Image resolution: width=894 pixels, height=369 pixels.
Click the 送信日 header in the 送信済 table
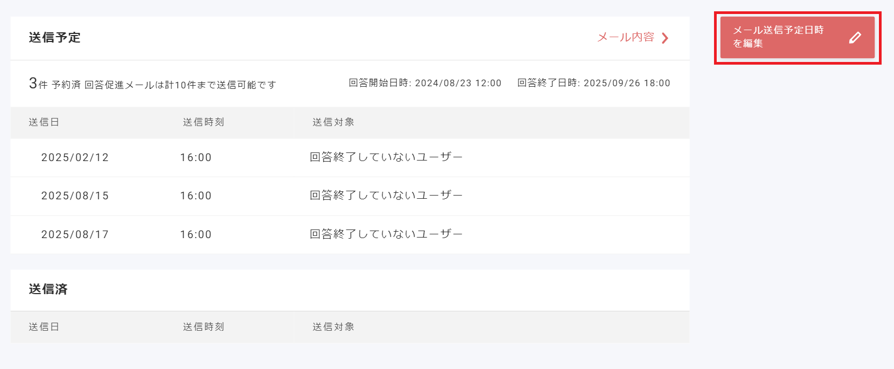44,327
